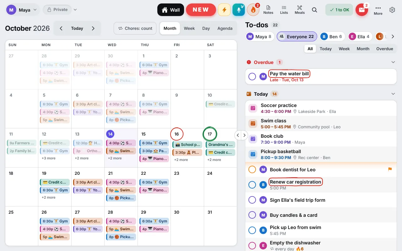The height and width of the screenshot is (251, 402).
Task: Open the Wall home view
Action: click(171, 10)
